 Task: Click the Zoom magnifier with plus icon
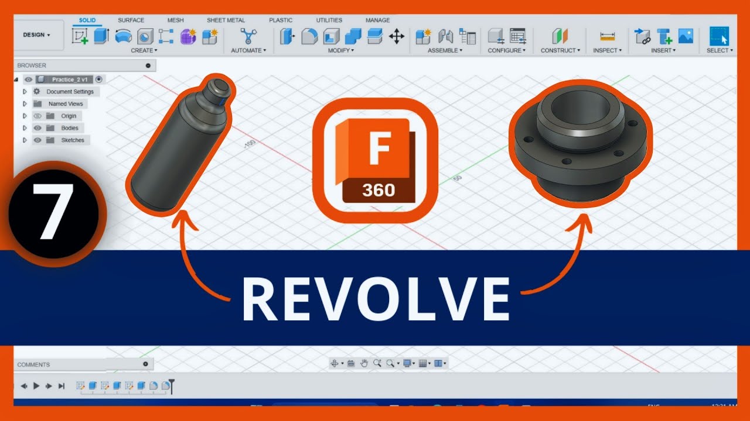pos(377,363)
